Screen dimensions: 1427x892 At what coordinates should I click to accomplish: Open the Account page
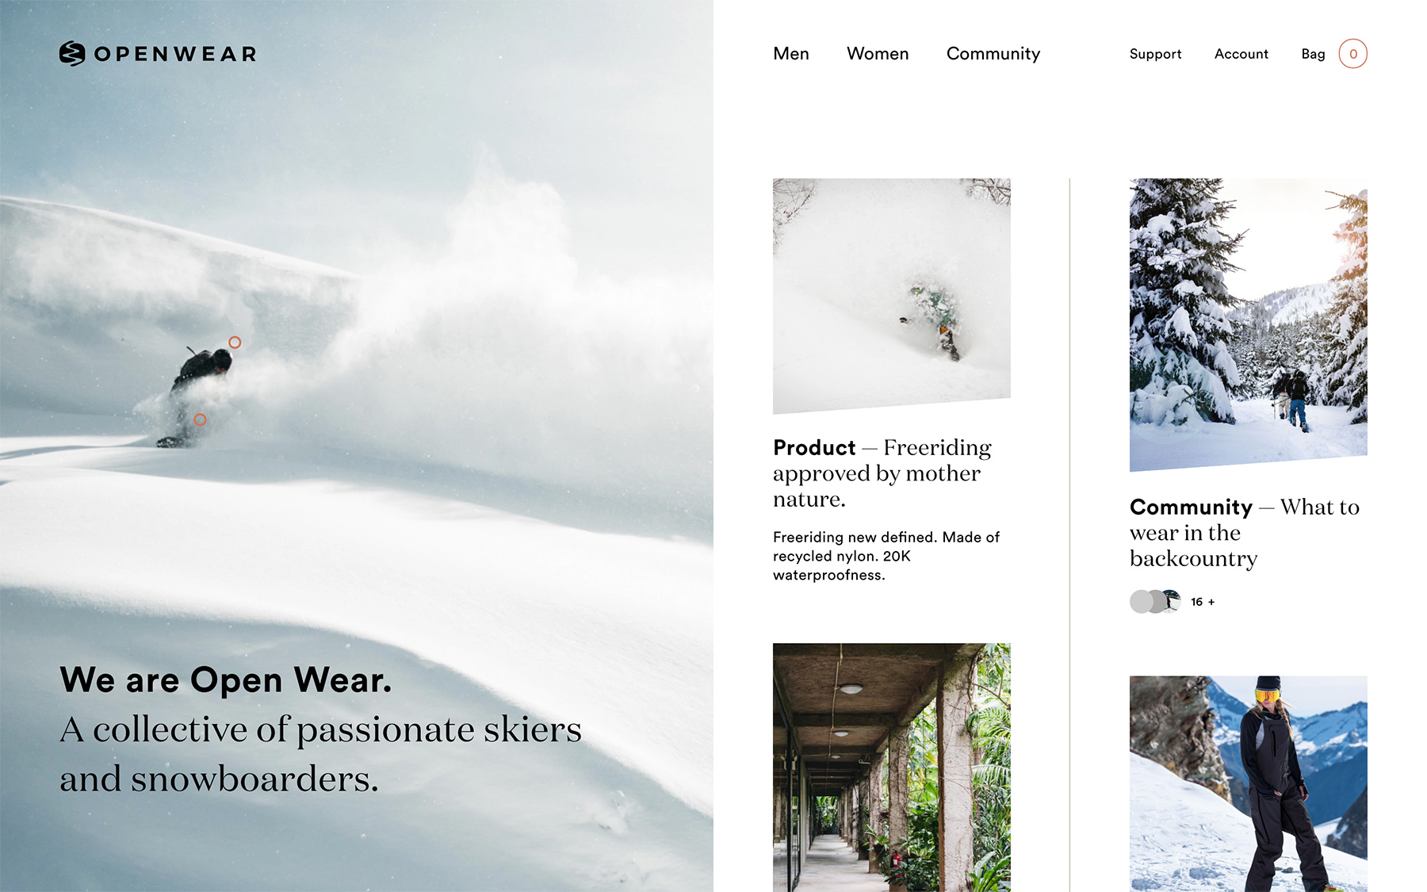[x=1241, y=54]
